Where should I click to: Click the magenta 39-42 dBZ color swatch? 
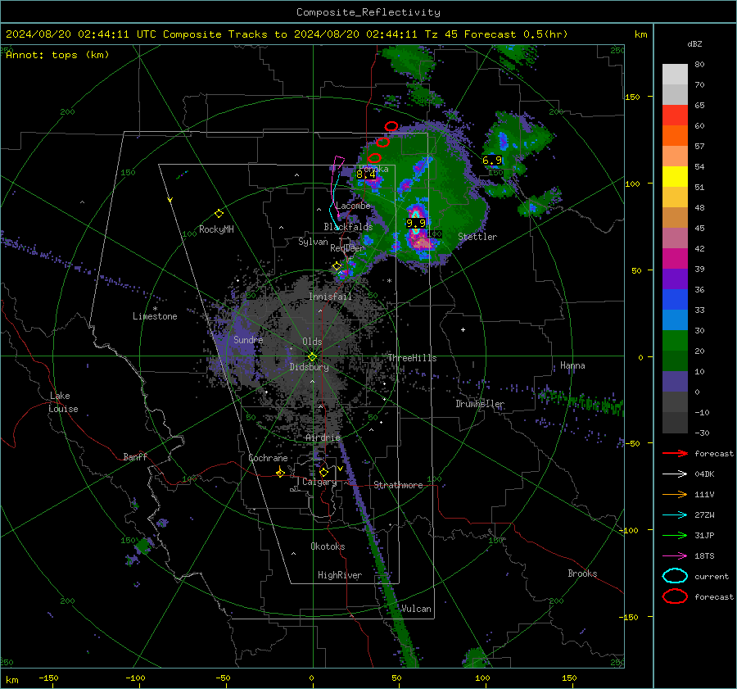pyautogui.click(x=675, y=258)
